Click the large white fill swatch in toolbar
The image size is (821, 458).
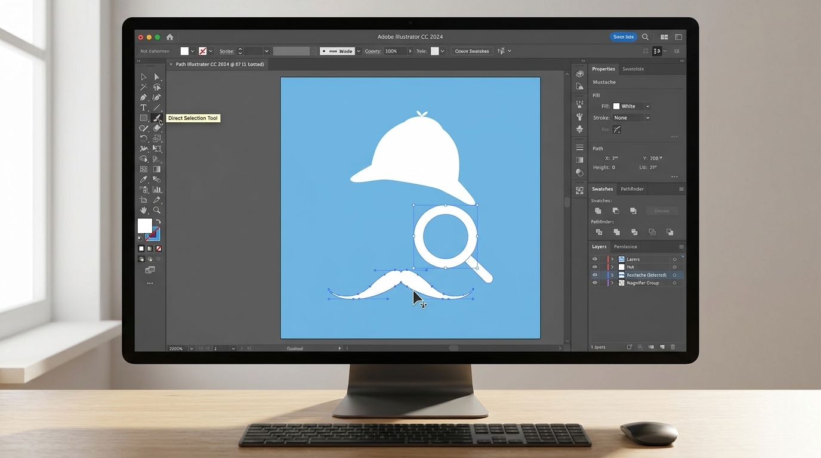144,225
